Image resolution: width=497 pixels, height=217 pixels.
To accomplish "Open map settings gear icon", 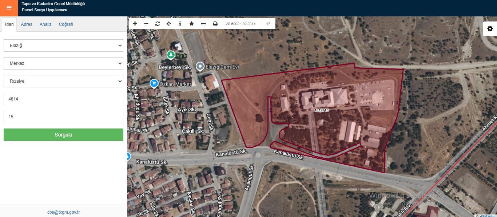I will (x=490, y=28).
